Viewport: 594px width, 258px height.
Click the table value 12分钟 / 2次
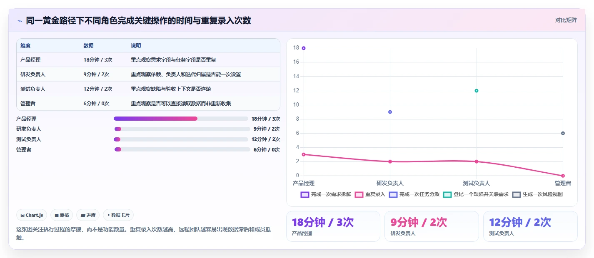pos(98,89)
